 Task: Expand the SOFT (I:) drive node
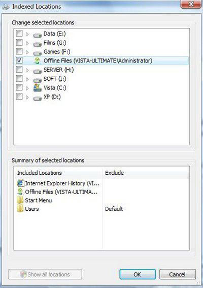click(x=27, y=79)
